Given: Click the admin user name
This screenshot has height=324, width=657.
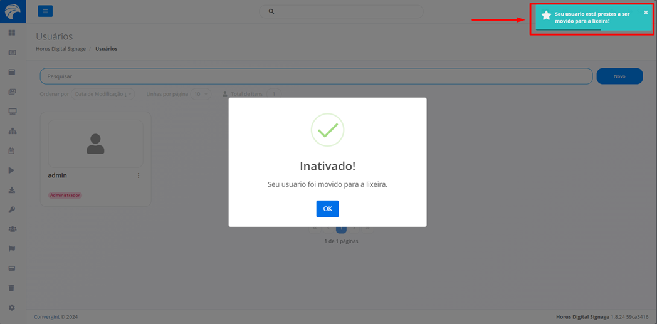Looking at the screenshot, I should coord(58,175).
